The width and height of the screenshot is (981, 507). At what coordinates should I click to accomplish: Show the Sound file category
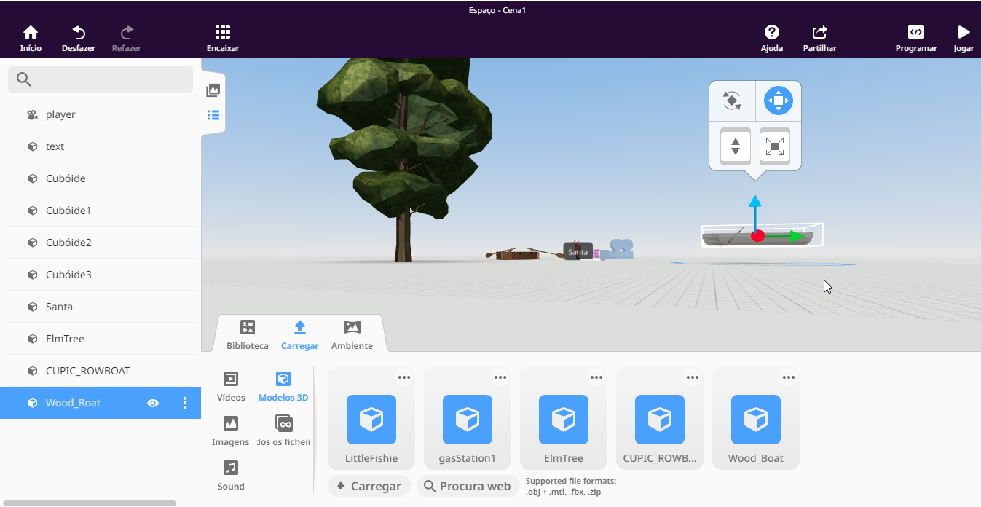pyautogui.click(x=231, y=476)
